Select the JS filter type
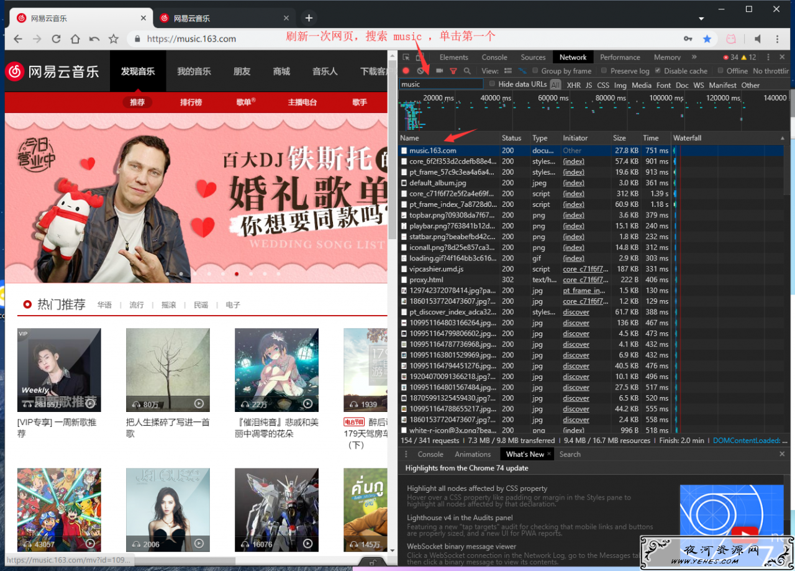 click(589, 85)
